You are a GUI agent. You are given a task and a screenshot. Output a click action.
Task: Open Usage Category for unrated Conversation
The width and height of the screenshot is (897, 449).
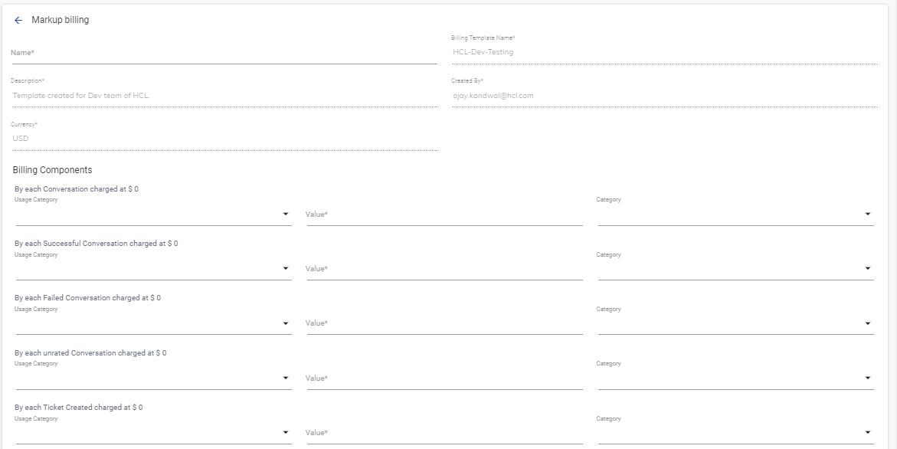(x=153, y=378)
